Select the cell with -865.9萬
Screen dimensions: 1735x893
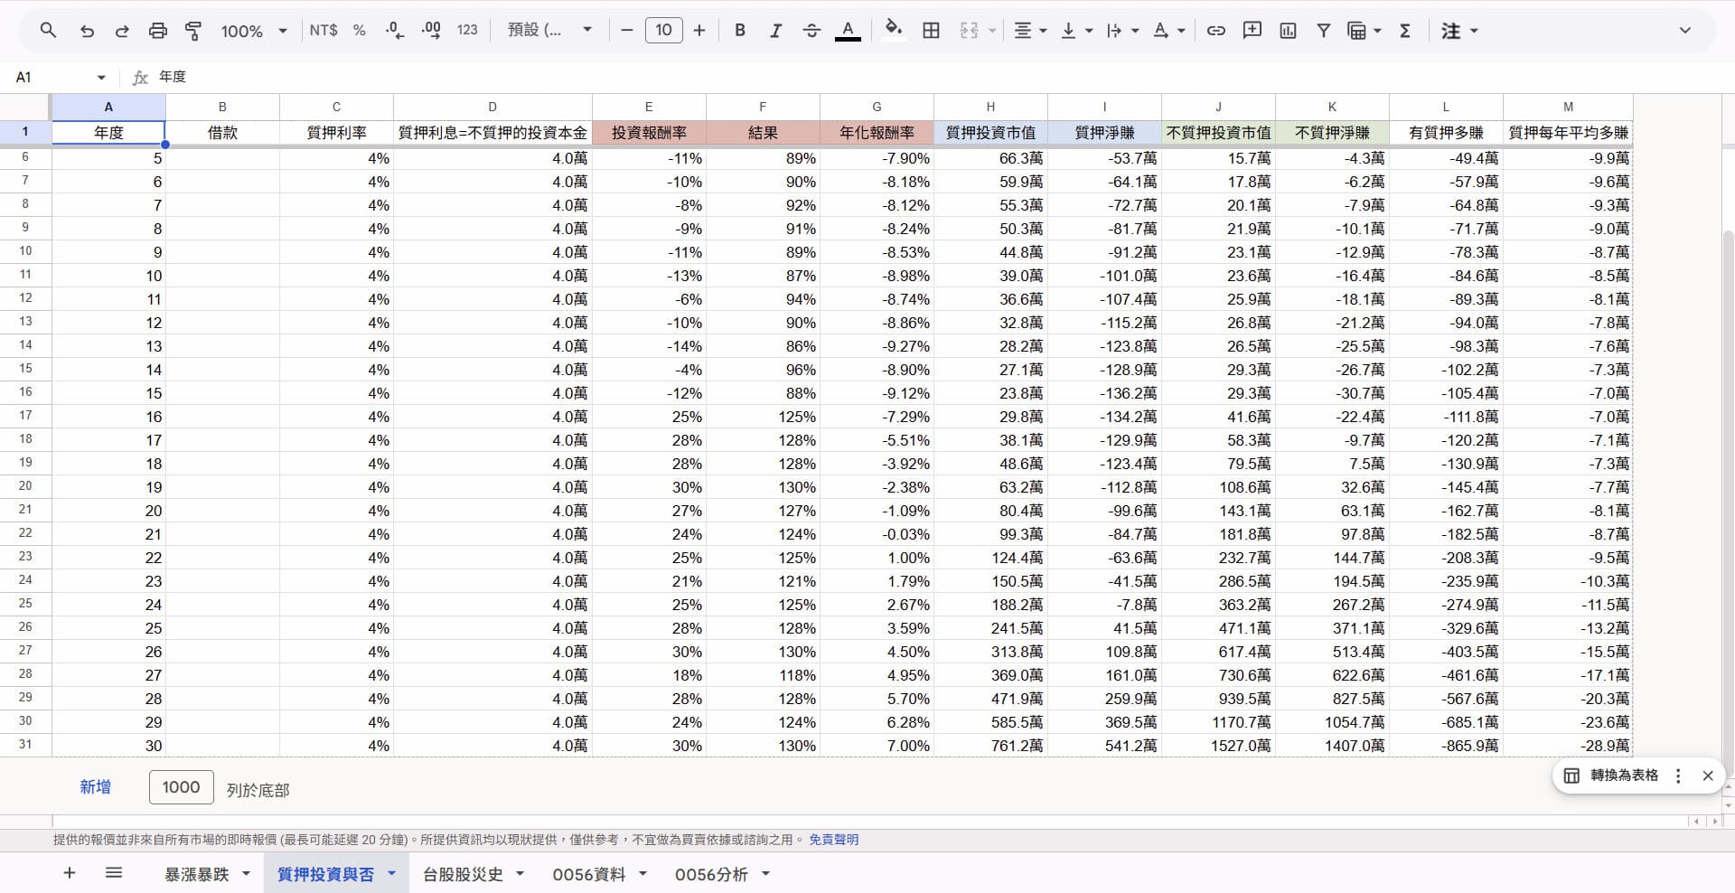1446,746
